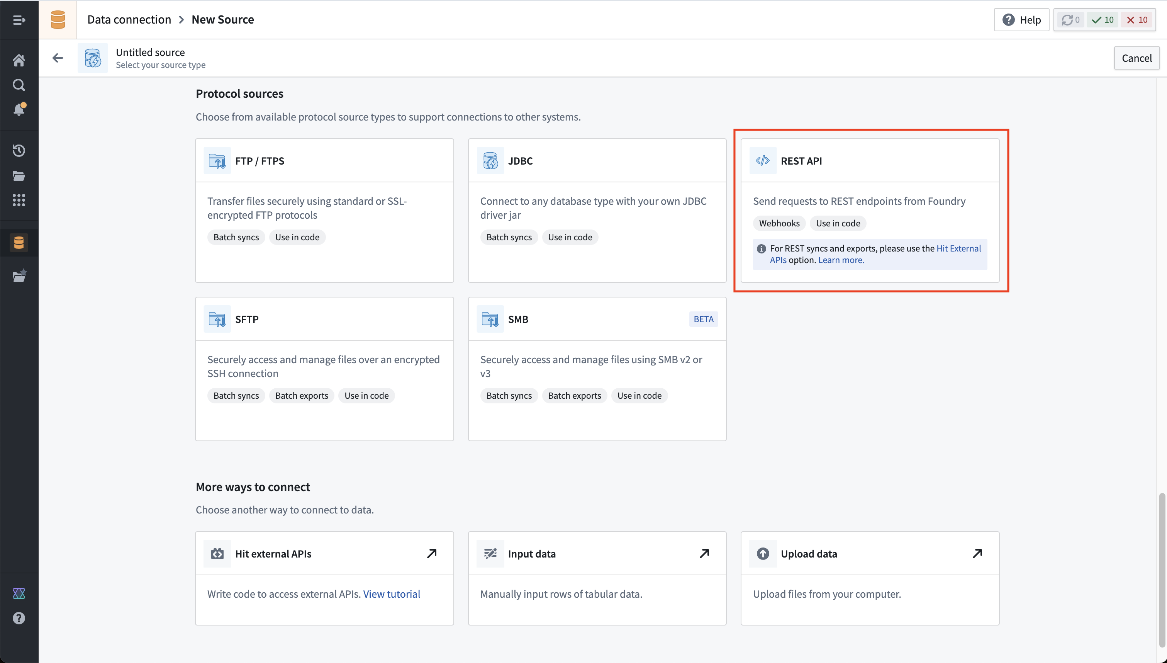Click the failed jobs counter 10
This screenshot has width=1167, height=663.
tap(1136, 20)
